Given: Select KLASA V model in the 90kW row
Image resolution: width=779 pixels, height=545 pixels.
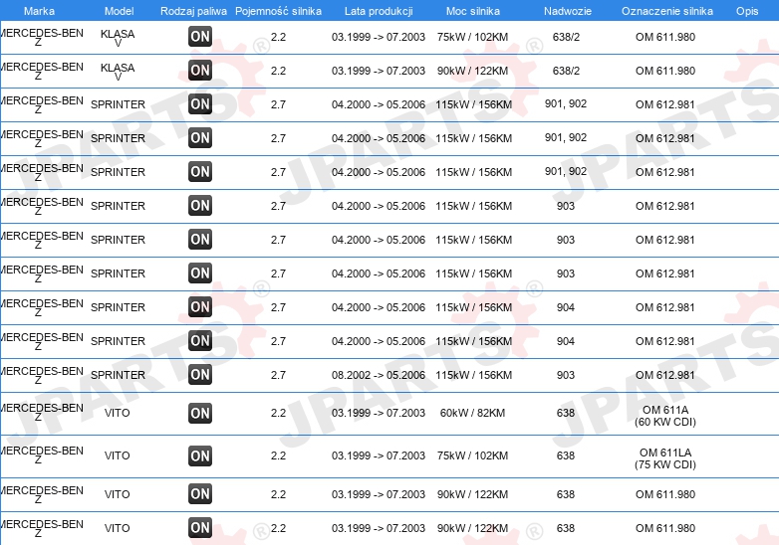Looking at the screenshot, I should (118, 72).
